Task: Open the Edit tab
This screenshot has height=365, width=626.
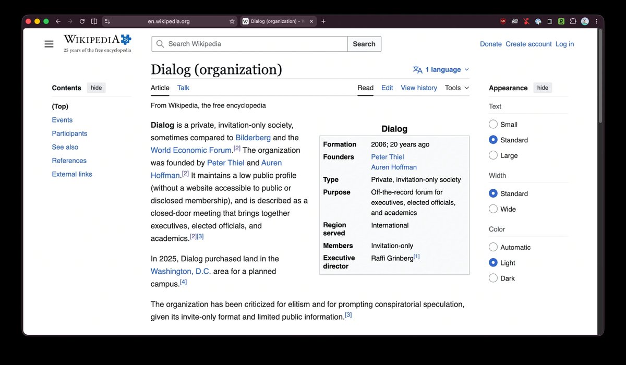Action: point(387,88)
